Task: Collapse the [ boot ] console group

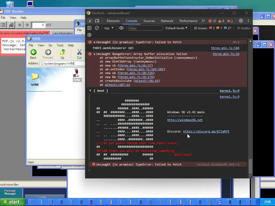Action: 90,91
